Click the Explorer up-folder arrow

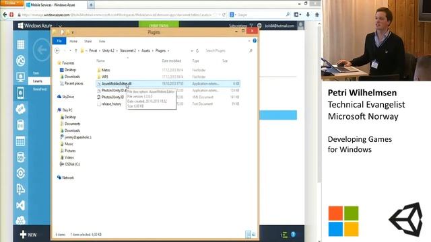point(76,50)
